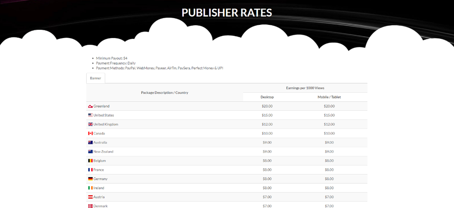Click United States $15.00 Mobile rate
The width and height of the screenshot is (454, 208).
(329, 115)
